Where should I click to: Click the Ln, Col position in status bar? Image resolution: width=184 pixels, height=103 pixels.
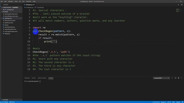tap(156, 102)
